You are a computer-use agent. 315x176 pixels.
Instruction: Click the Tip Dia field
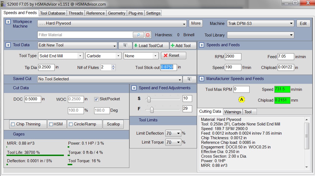click(x=46, y=67)
